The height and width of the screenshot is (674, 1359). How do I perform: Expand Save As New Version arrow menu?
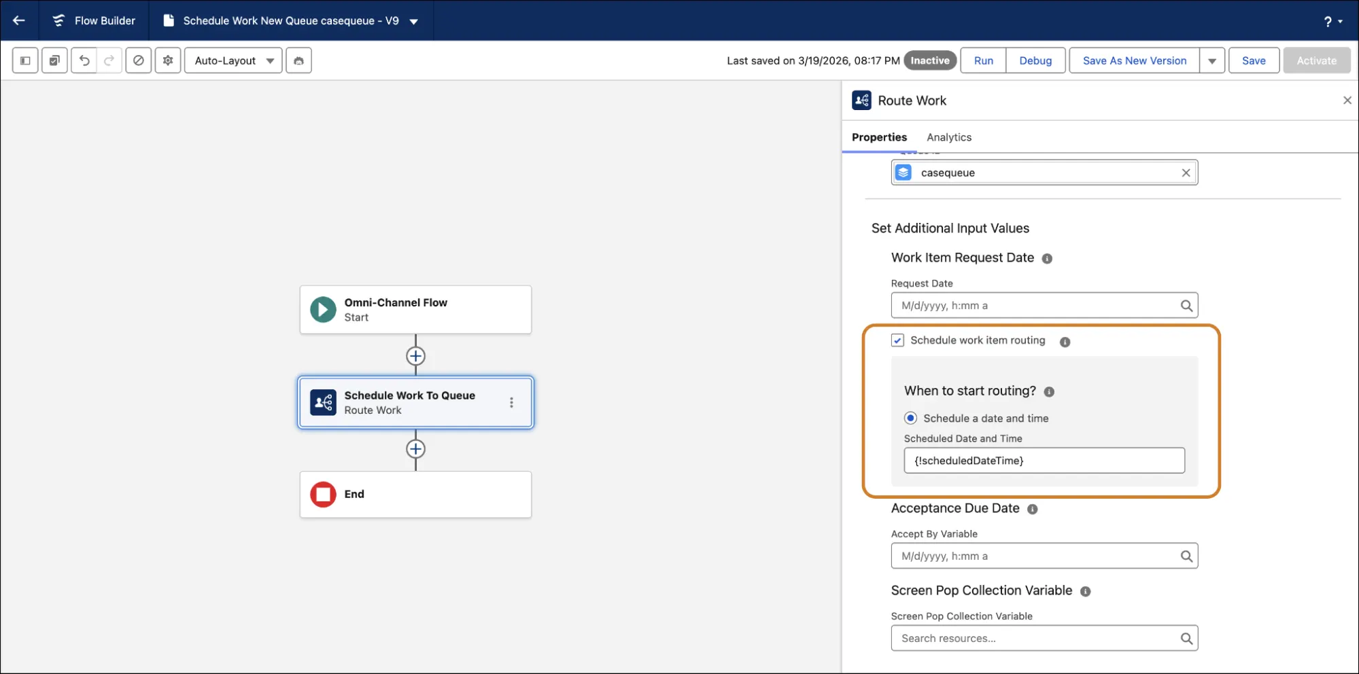pos(1211,60)
